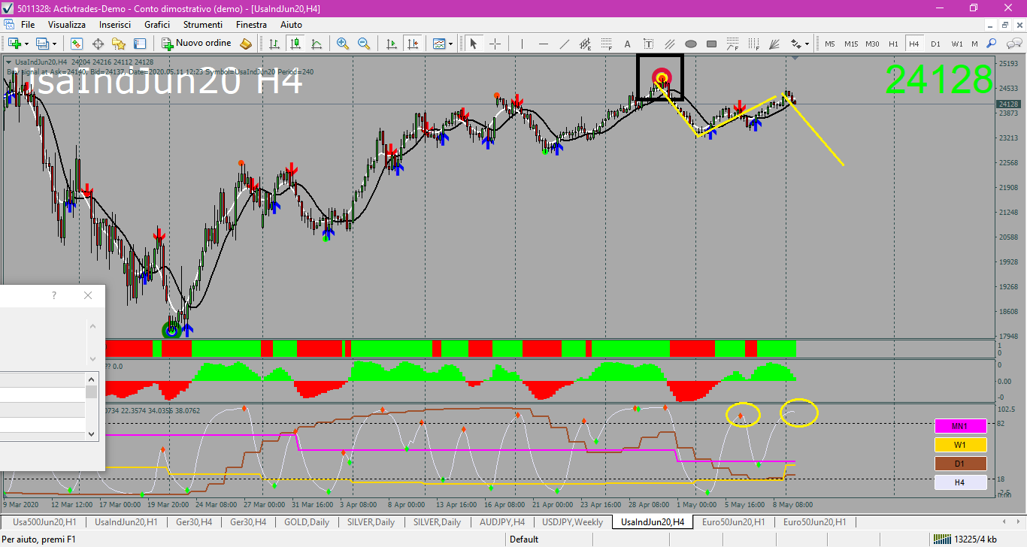Open the Aiuto menu
The height and width of the screenshot is (547, 1027).
pyautogui.click(x=291, y=25)
